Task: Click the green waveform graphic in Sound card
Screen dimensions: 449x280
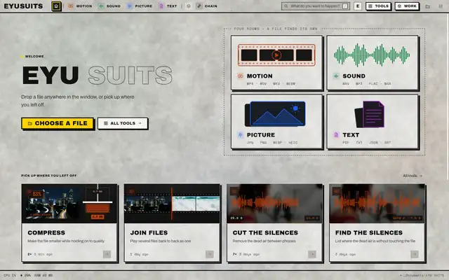Action: point(372,55)
